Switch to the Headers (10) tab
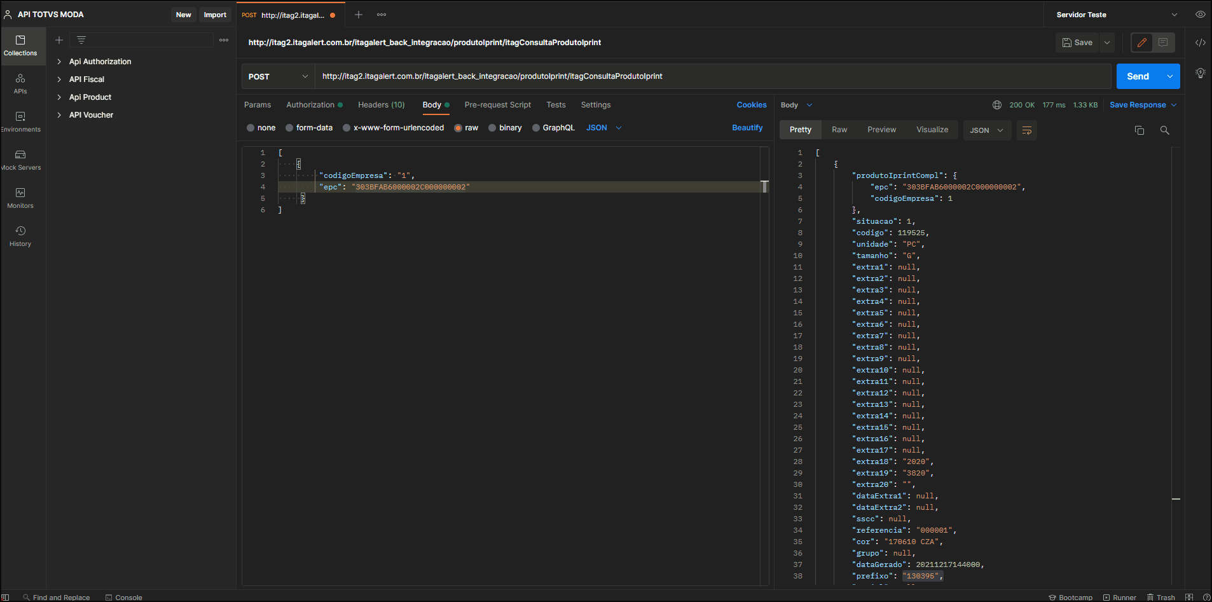The width and height of the screenshot is (1212, 602). coord(381,105)
